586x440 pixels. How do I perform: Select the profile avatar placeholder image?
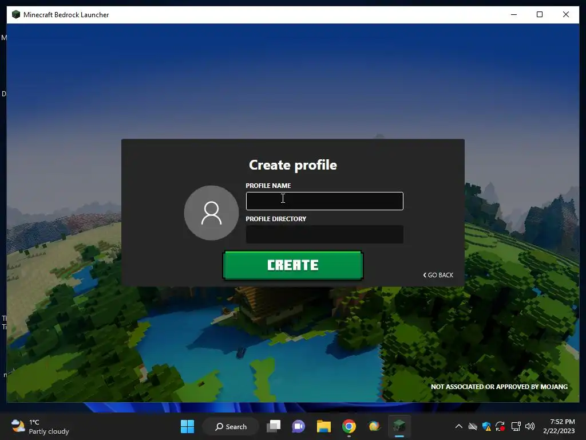(212, 213)
